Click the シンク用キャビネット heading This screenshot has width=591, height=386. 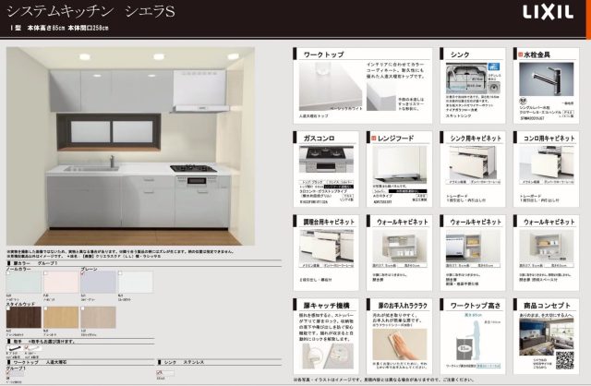coord(476,139)
